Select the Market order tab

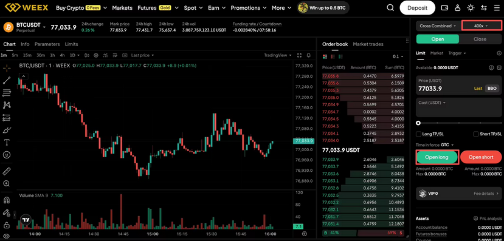coord(437,53)
